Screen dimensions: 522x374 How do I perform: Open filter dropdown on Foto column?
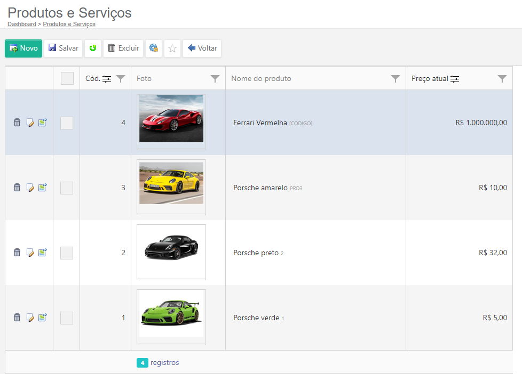click(215, 79)
